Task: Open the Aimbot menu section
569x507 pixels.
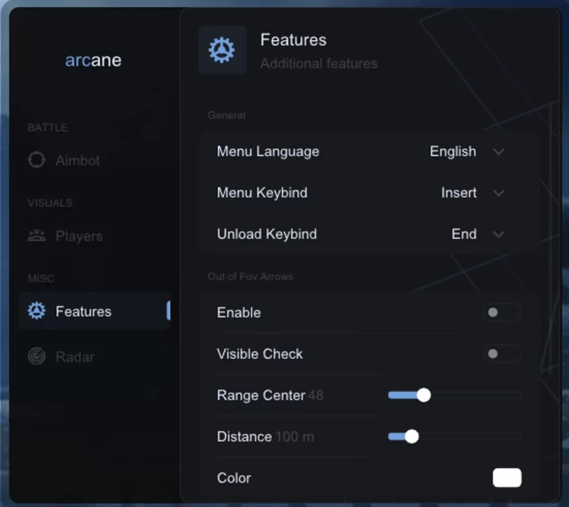Action: coord(64,160)
